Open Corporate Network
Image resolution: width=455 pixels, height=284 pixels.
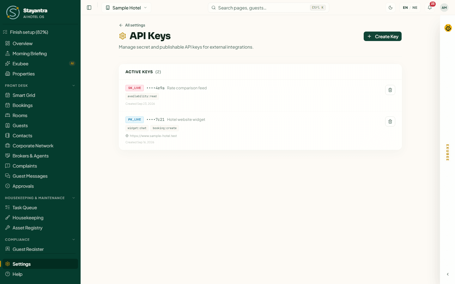click(40, 146)
